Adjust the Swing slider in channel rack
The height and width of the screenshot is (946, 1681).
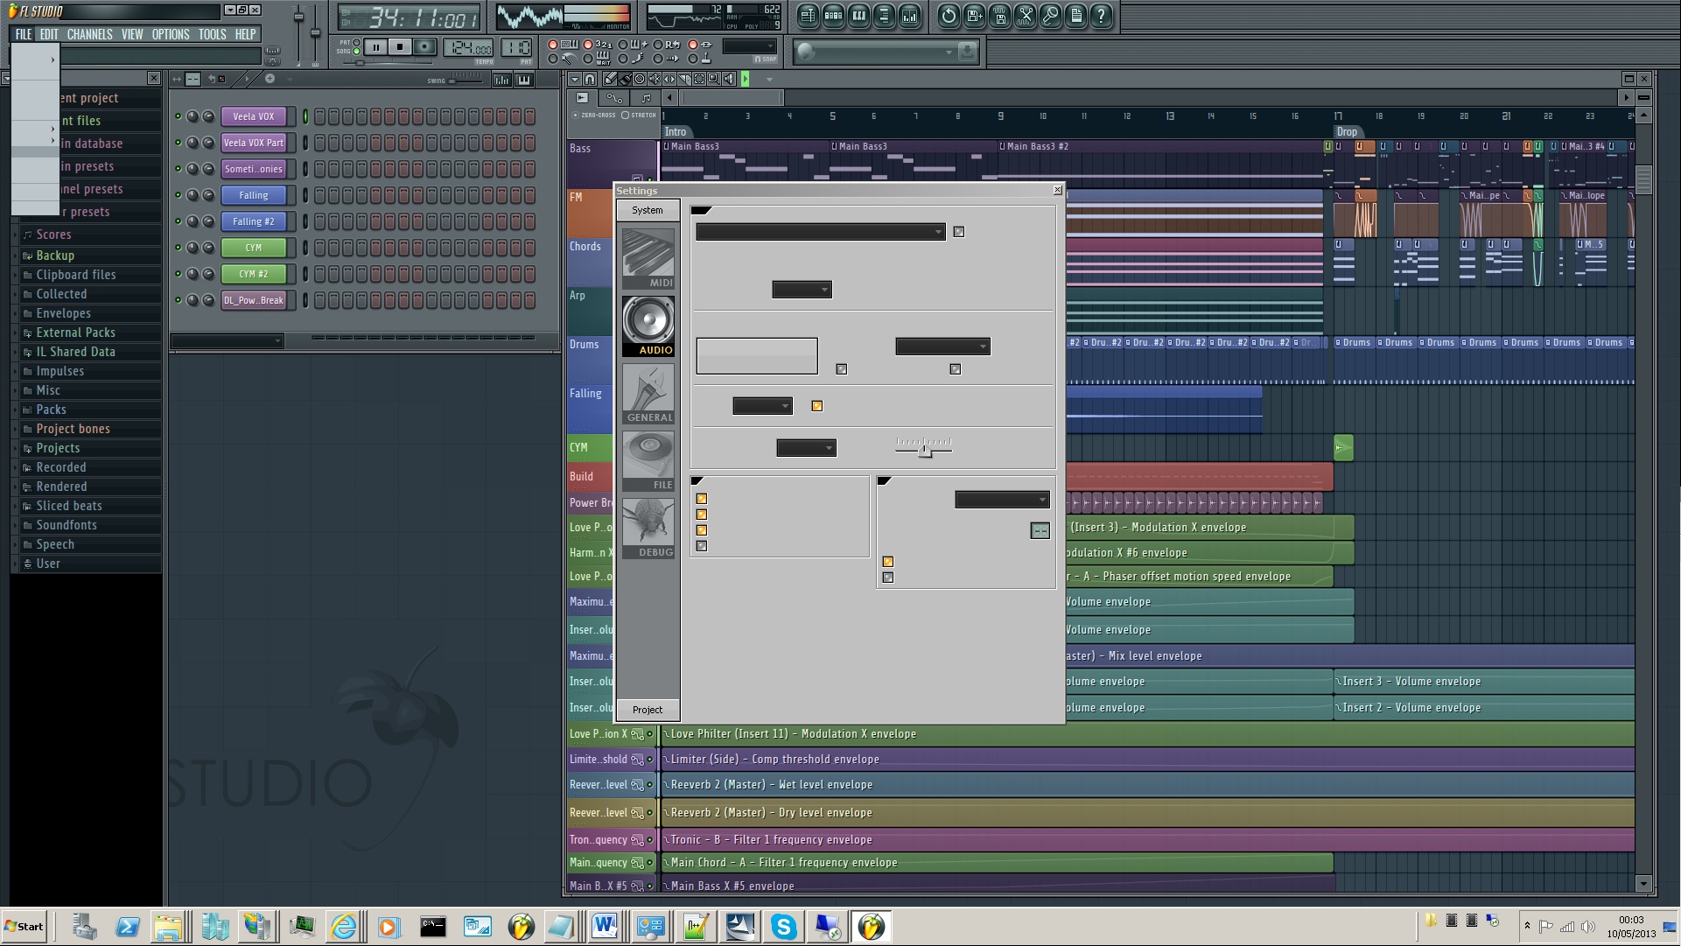pos(464,80)
